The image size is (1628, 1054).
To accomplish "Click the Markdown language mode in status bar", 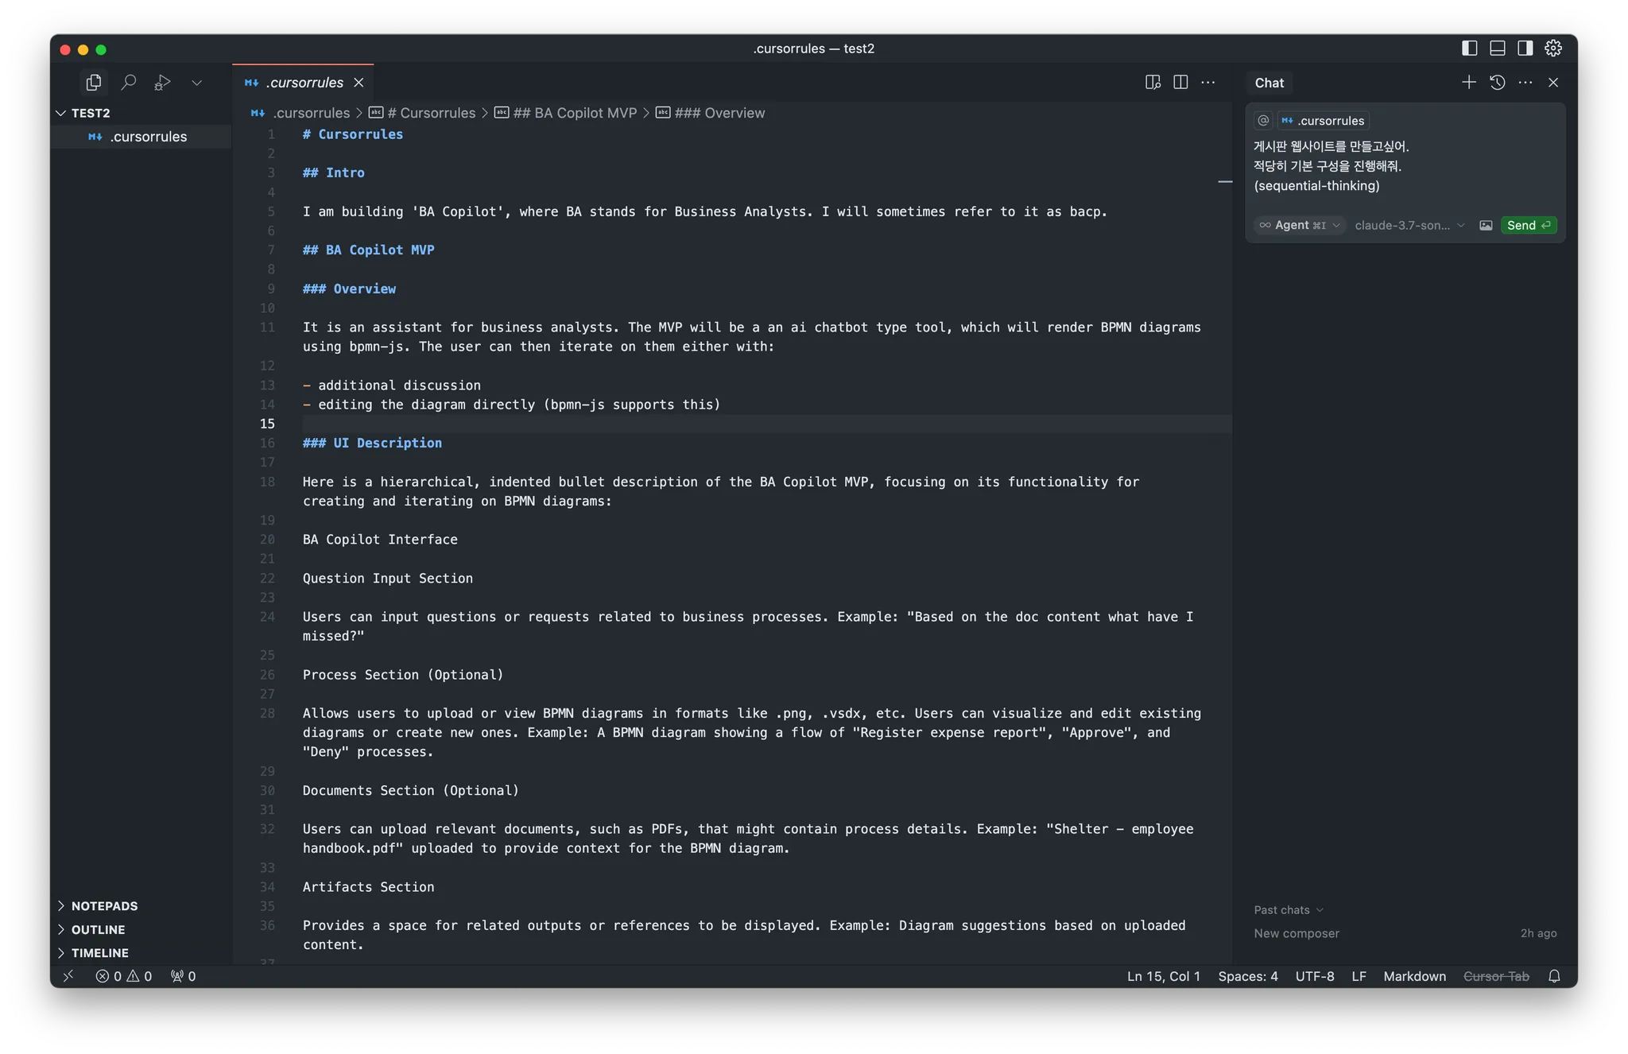I will 1414,976.
